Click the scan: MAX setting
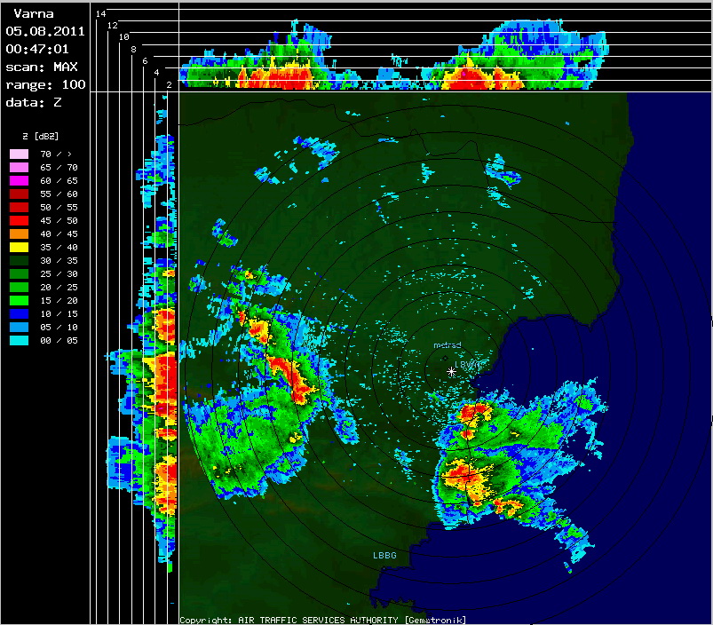 (x=41, y=67)
